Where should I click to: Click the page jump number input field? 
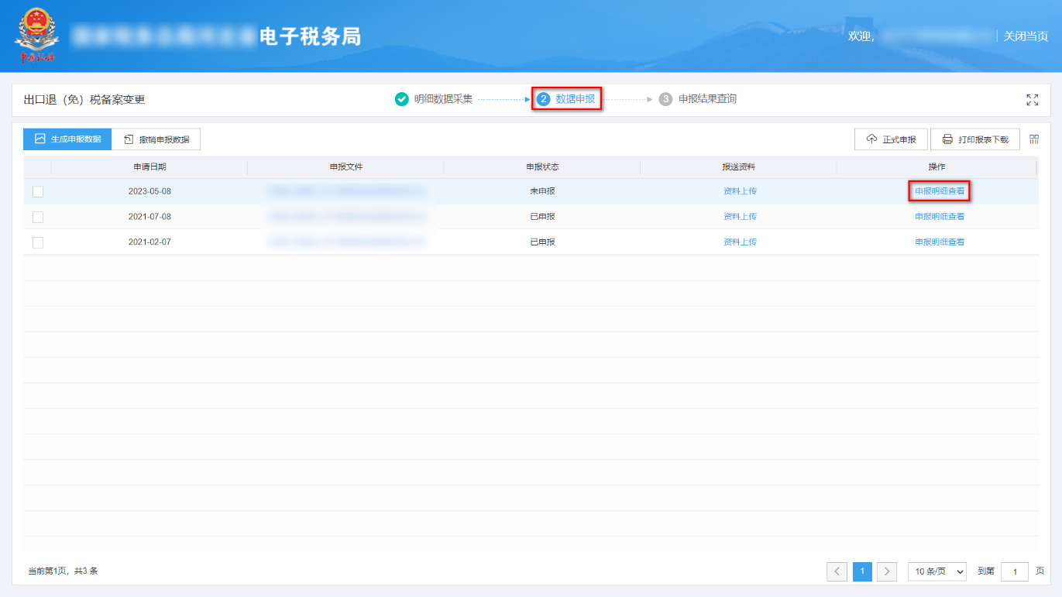[x=1015, y=571]
